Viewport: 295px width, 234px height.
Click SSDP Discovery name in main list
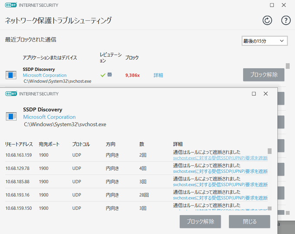click(x=39, y=70)
